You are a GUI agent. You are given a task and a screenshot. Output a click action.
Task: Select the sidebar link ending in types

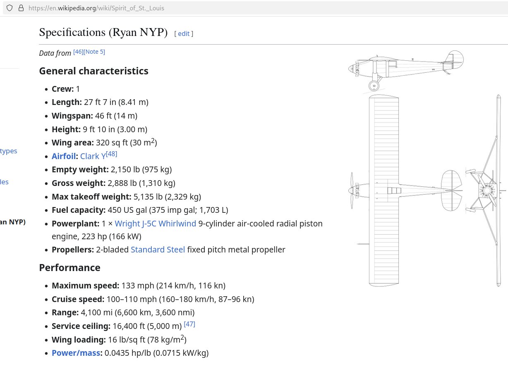[8, 151]
